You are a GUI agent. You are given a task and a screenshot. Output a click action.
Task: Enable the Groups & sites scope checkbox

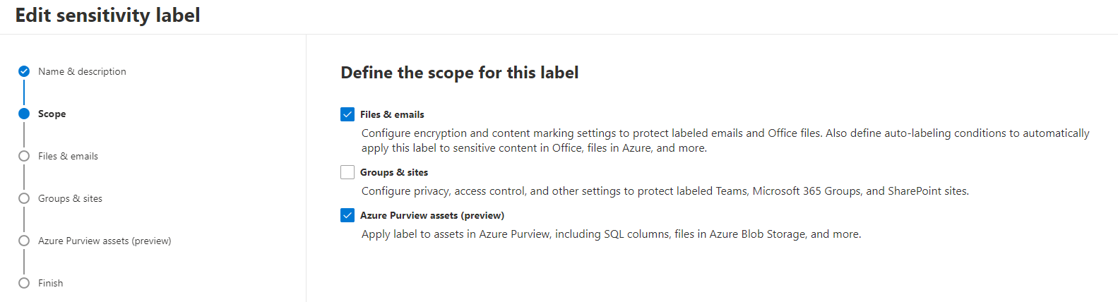[347, 172]
